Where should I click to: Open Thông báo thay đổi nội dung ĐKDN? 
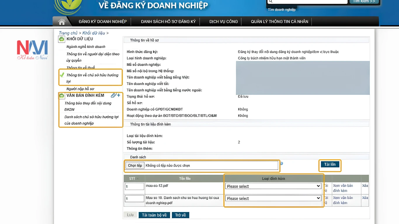coord(88,106)
